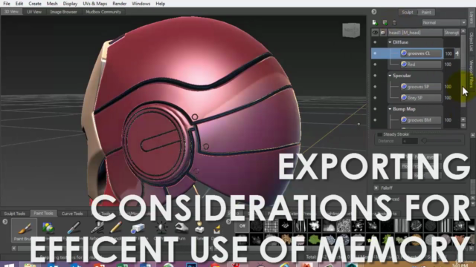The height and width of the screenshot is (267, 476).
Task: Click the Grey SP layer icon
Action: click(404, 97)
